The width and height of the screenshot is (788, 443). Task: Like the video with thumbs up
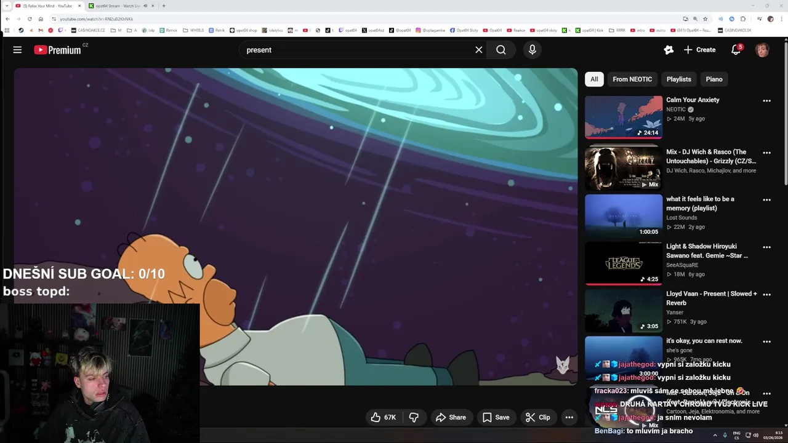(x=383, y=417)
